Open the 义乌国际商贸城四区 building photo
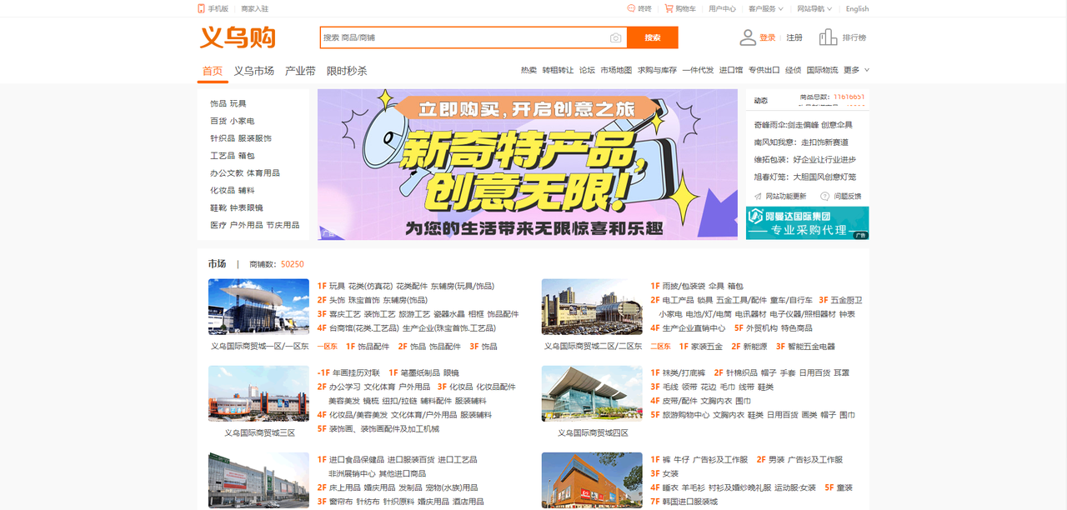Viewport: 1067px width, 510px height. [592, 393]
